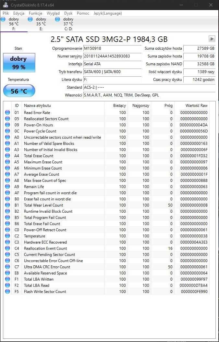Viewport: 219px width, 342px height.
Task: Click the Max Erase Count of Spec row name
Action: coord(45,180)
